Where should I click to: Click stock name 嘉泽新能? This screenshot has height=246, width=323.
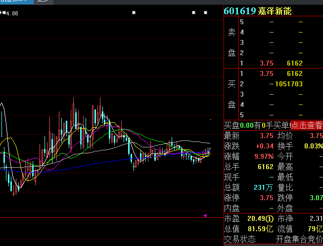pyautogui.click(x=275, y=11)
